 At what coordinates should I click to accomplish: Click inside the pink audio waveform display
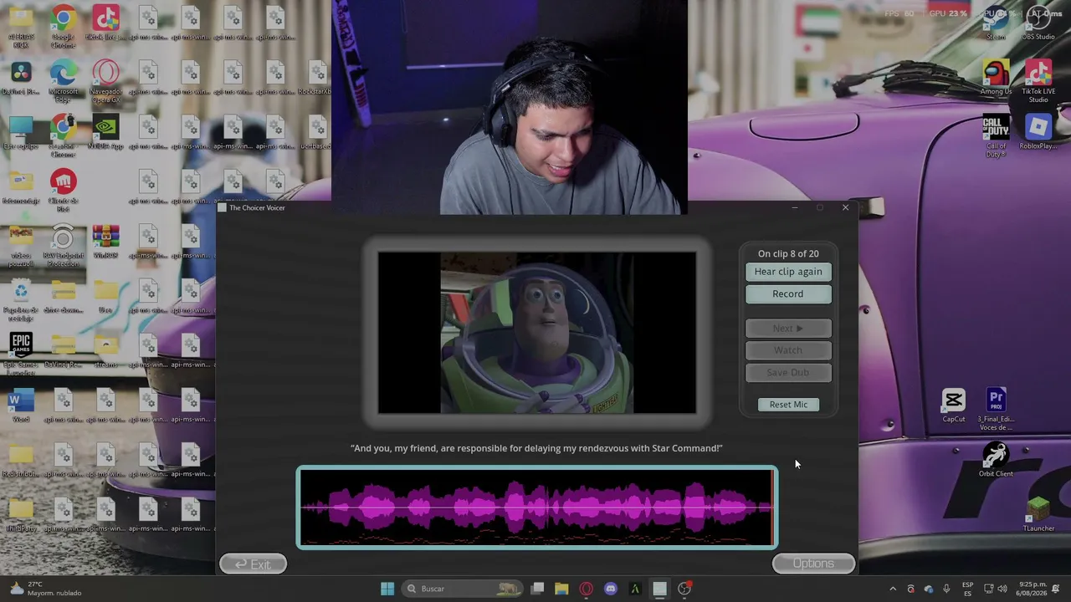(536, 508)
